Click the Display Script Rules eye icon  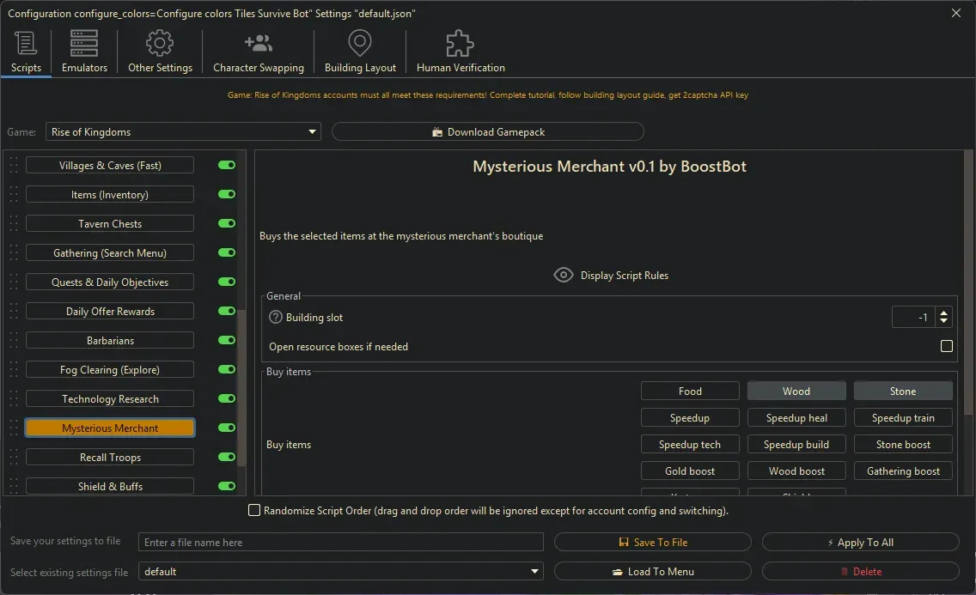[x=564, y=275]
